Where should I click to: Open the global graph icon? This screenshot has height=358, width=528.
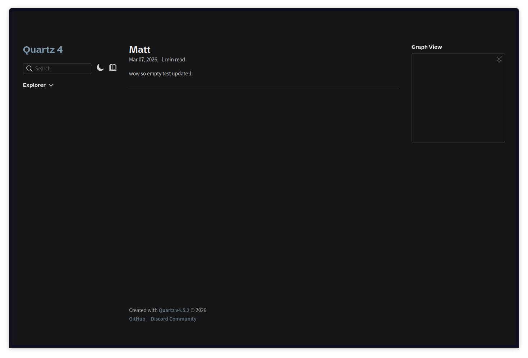pyautogui.click(x=499, y=60)
